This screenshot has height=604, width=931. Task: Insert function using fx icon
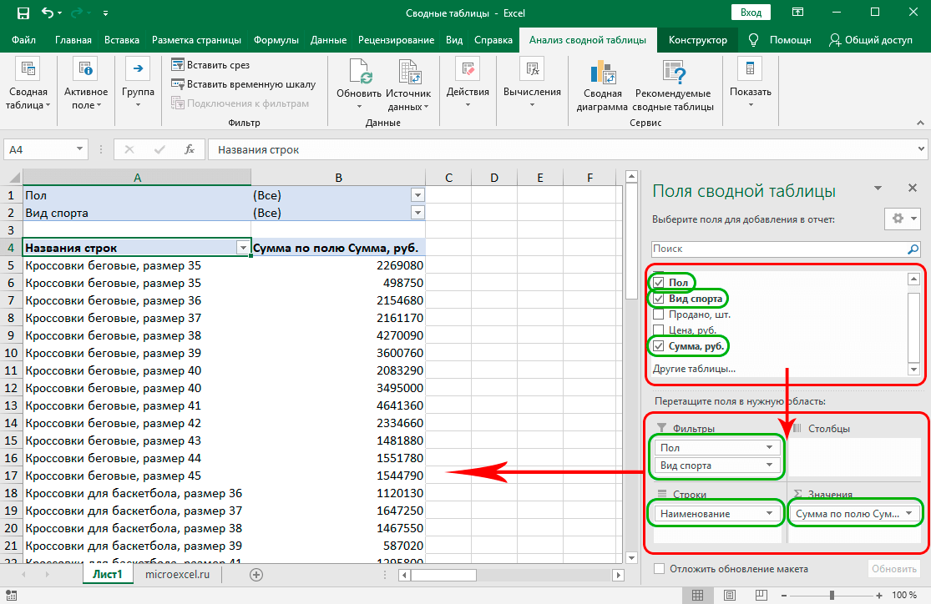(190, 150)
